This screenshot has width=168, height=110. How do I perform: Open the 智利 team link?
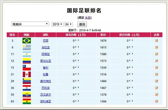point(46,68)
